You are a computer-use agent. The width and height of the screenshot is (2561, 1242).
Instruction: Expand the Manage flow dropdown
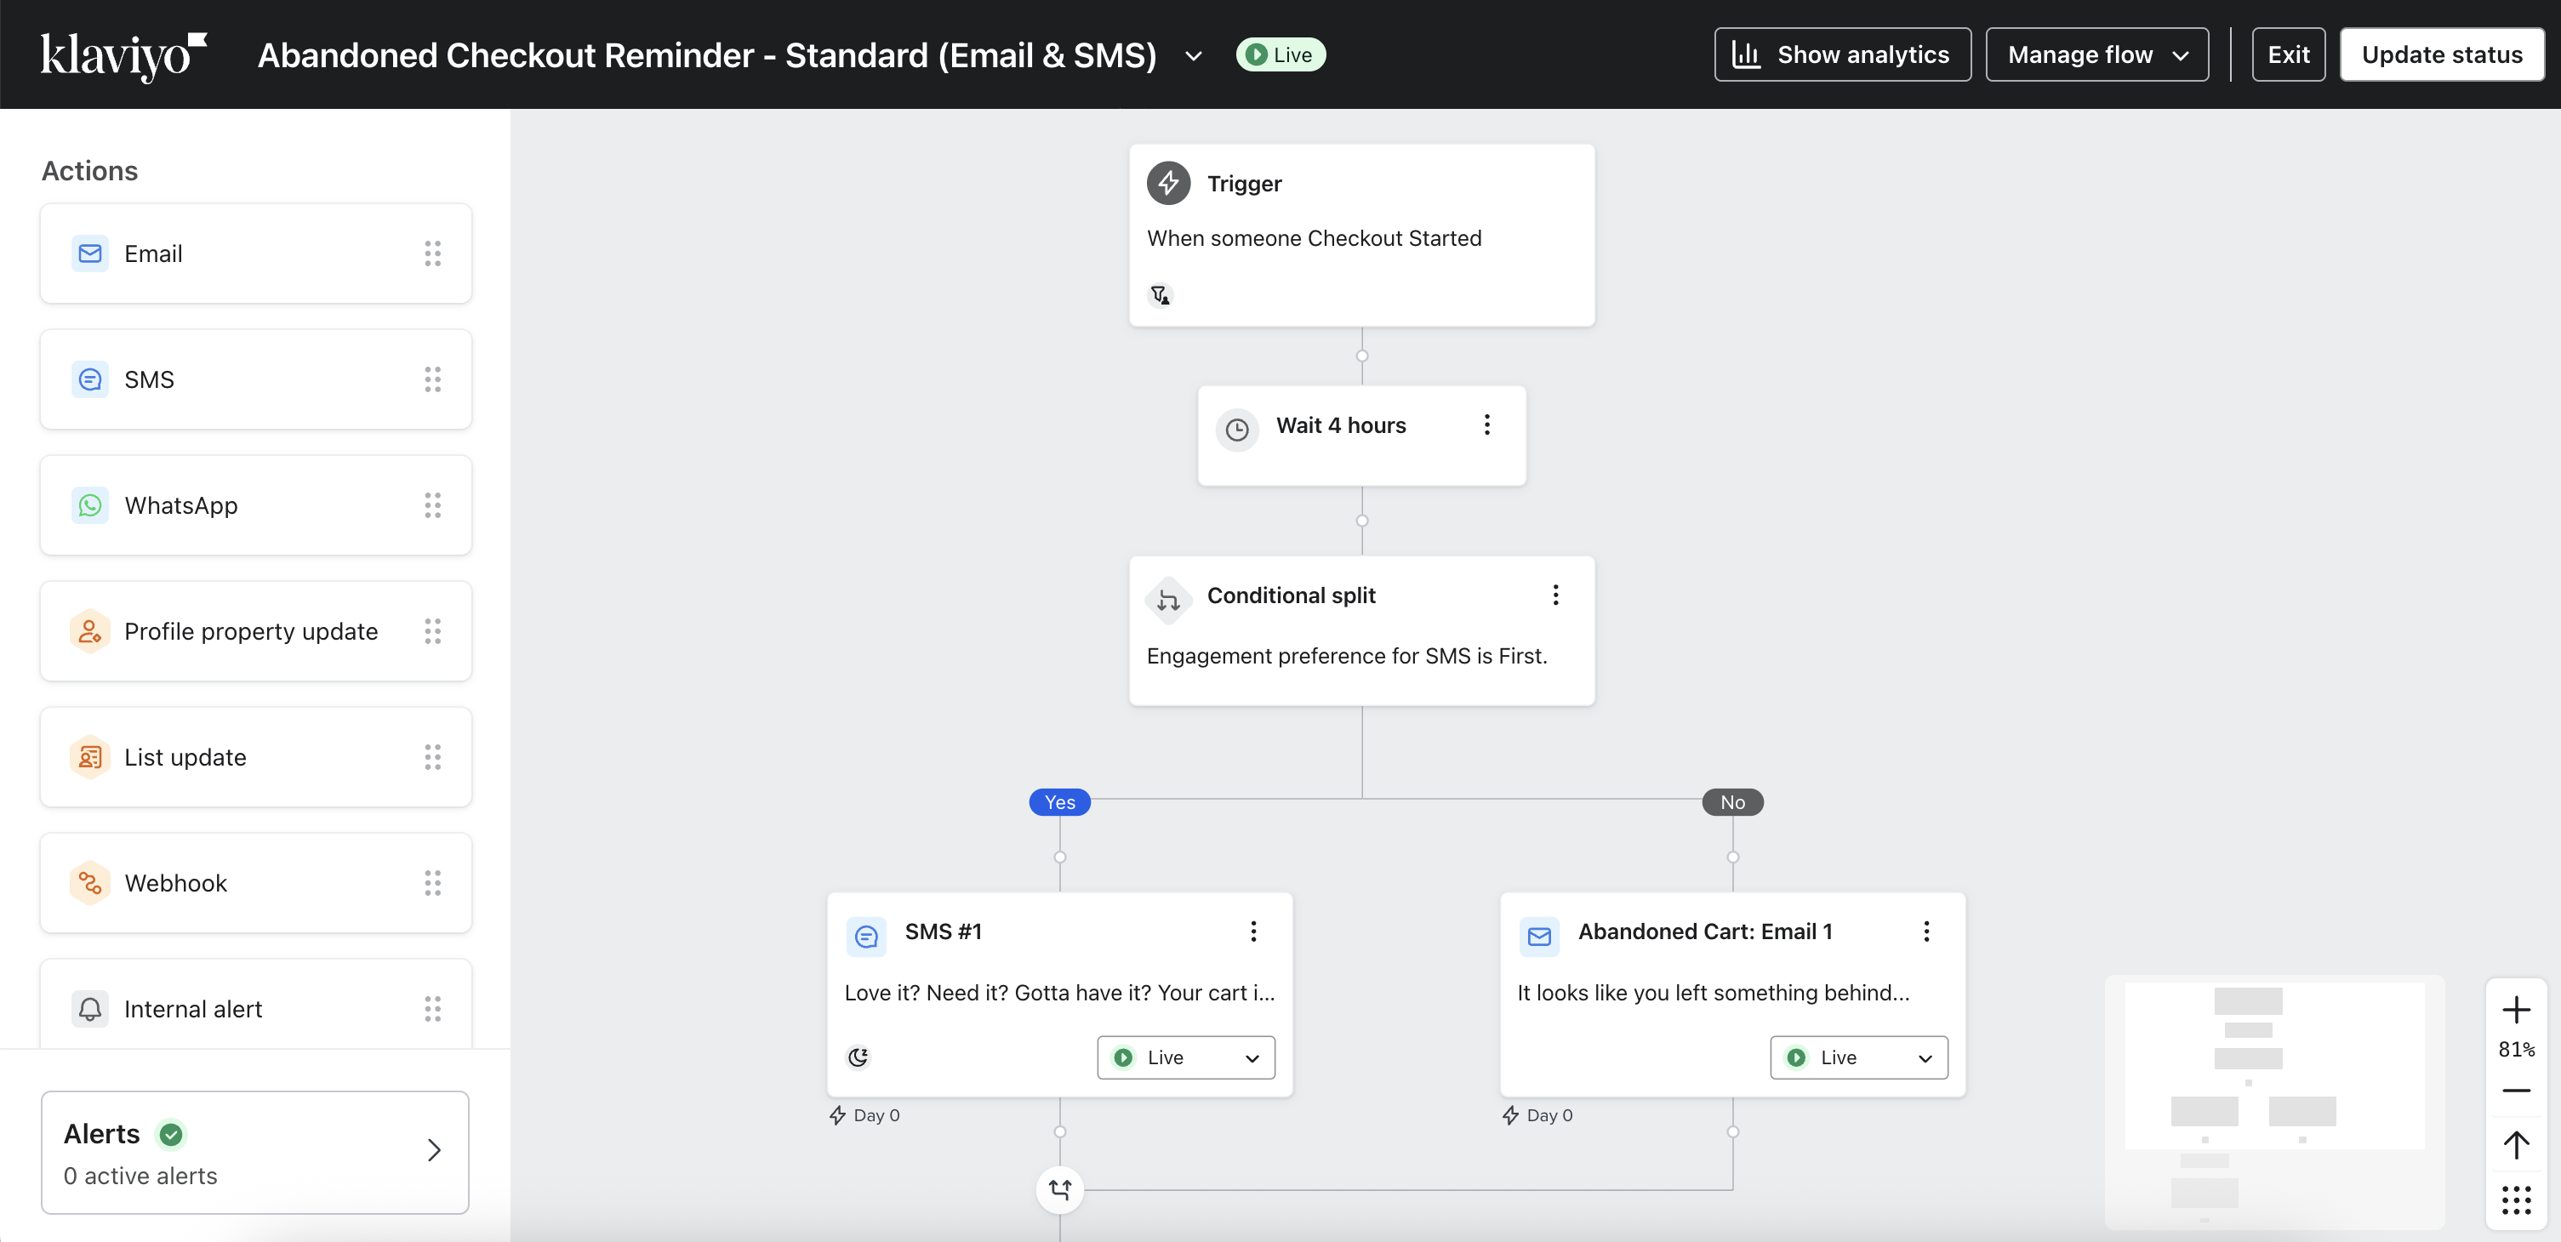tap(2096, 54)
